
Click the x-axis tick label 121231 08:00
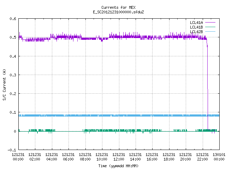click(85, 157)
